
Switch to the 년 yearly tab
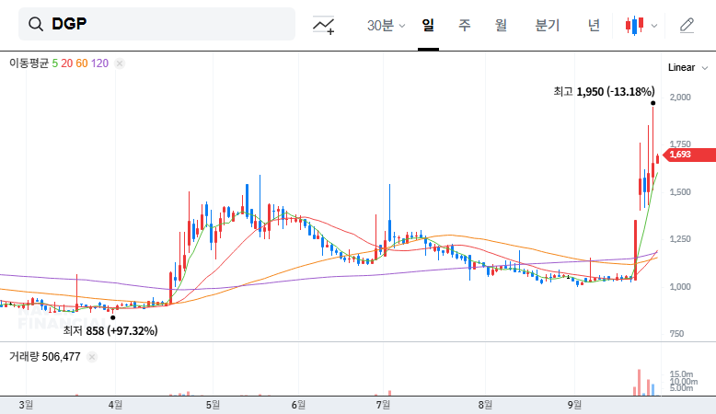[x=594, y=25]
